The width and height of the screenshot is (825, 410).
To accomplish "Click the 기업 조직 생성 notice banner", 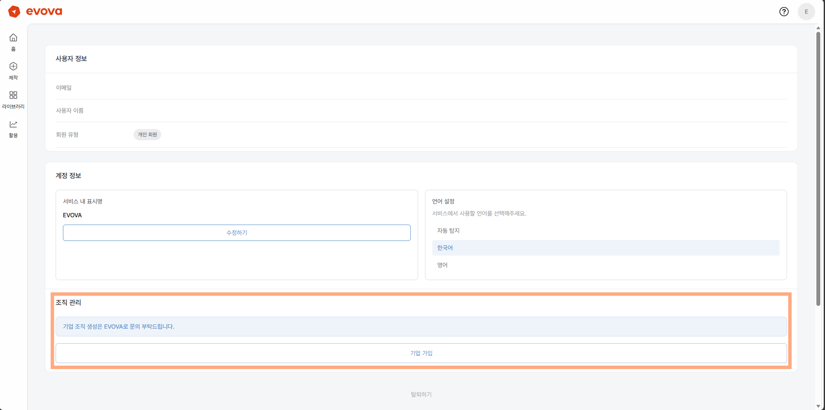I will click(421, 327).
